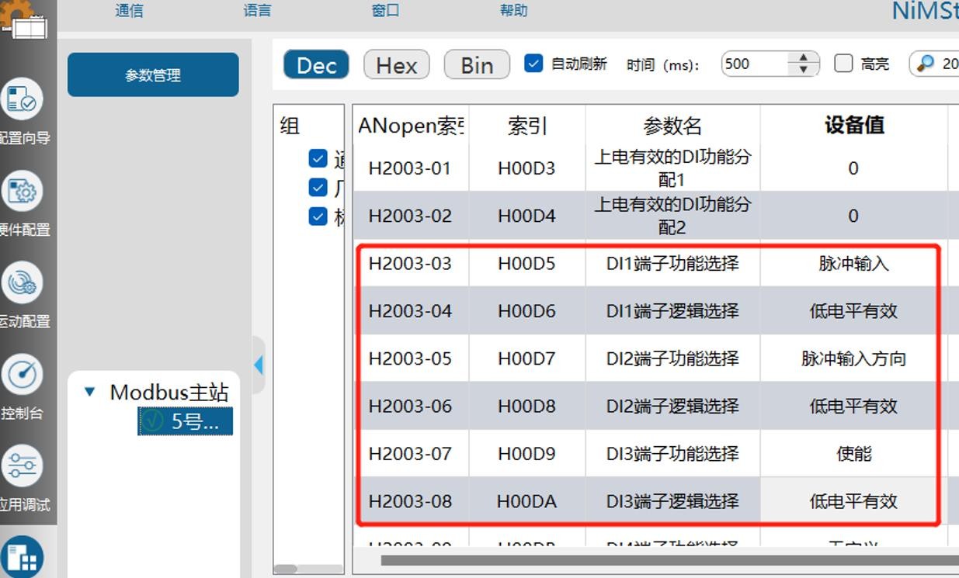Screen dimensions: 959x578
Task: Switch display to Dec format
Action: coord(316,64)
